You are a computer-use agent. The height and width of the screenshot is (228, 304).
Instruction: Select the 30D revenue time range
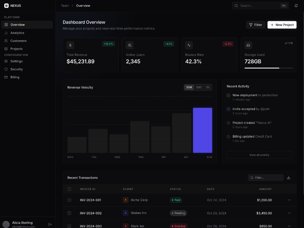pyautogui.click(x=198, y=87)
